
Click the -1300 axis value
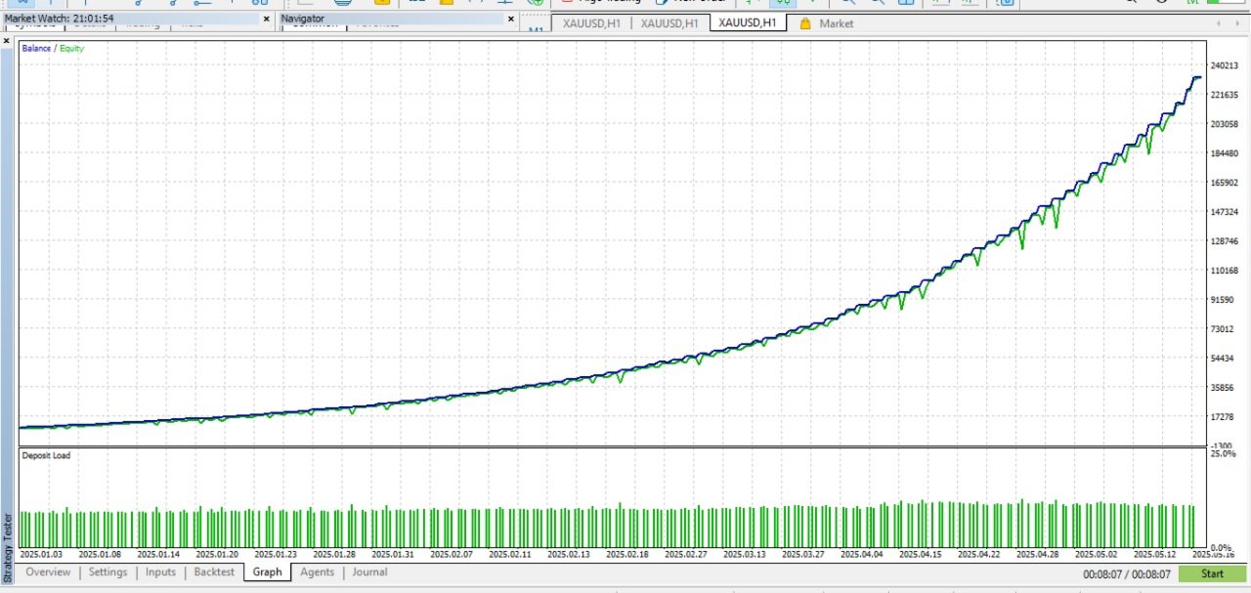click(x=1223, y=445)
